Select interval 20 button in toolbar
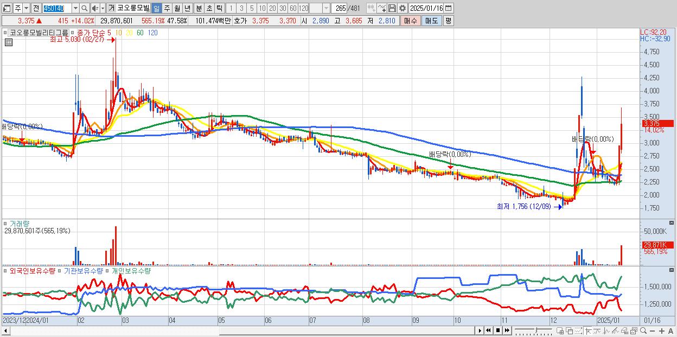 tap(272, 8)
